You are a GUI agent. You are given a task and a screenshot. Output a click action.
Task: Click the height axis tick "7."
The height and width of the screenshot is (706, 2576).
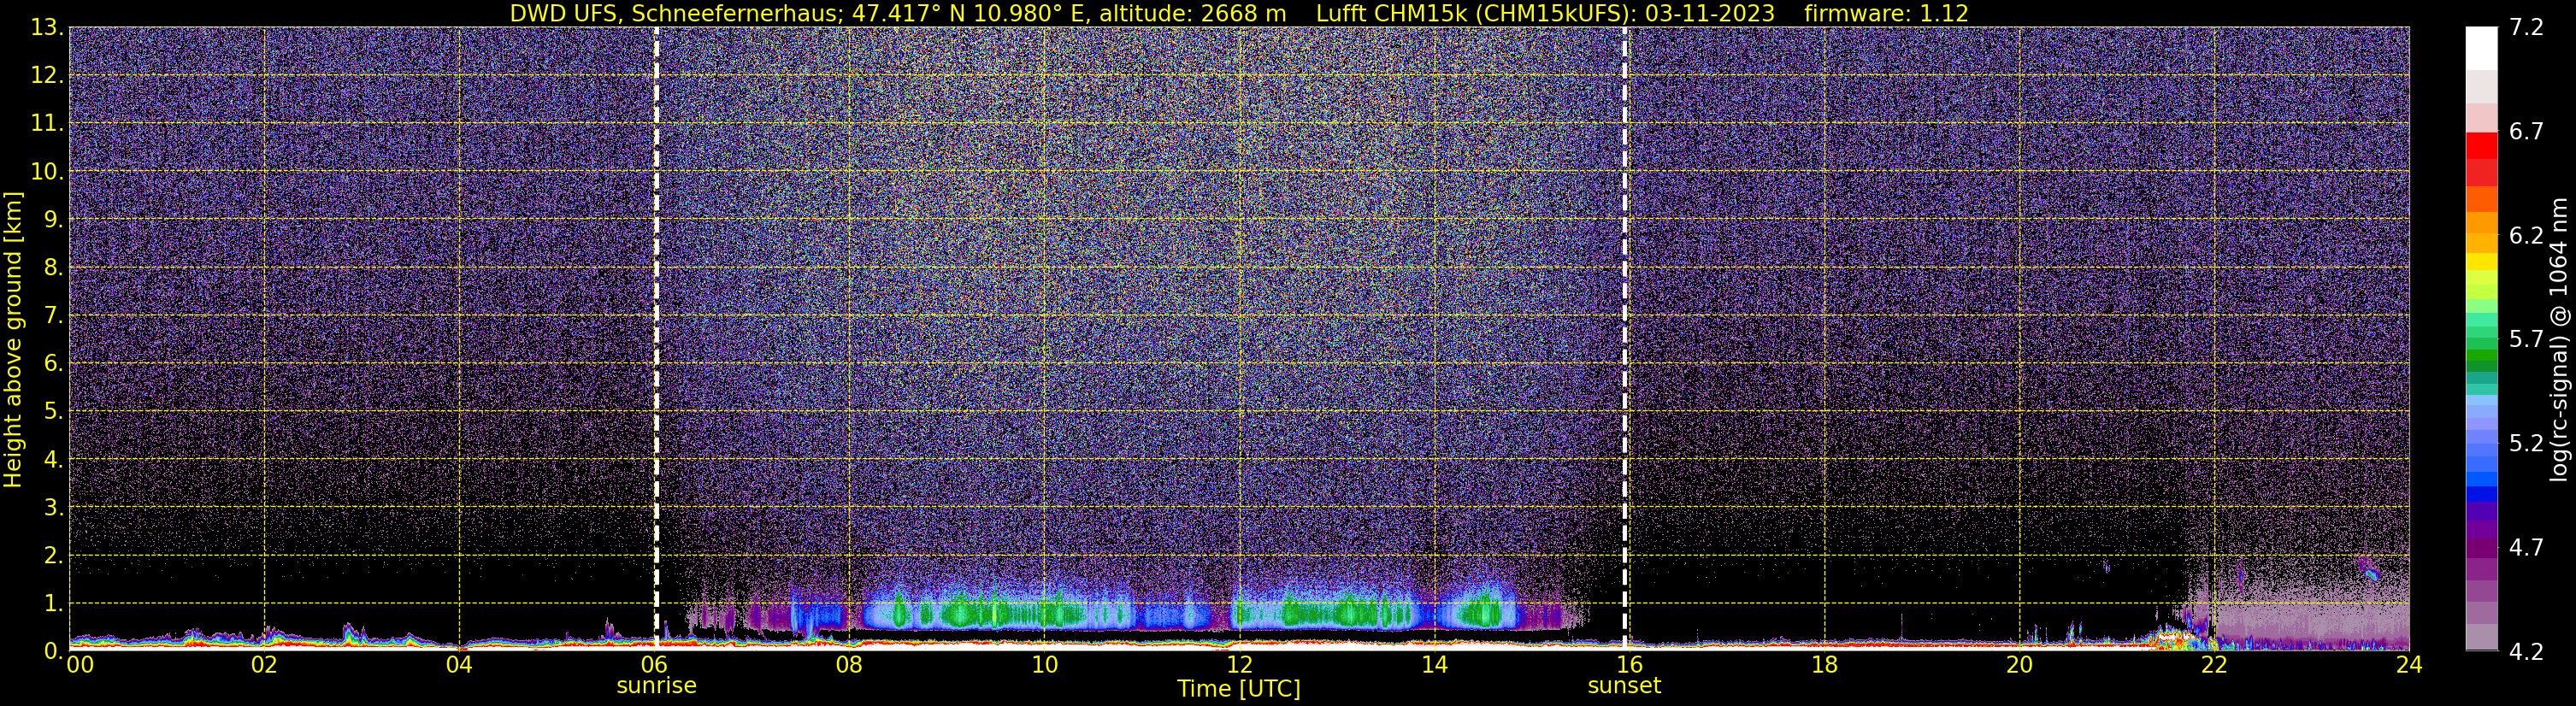coord(54,316)
